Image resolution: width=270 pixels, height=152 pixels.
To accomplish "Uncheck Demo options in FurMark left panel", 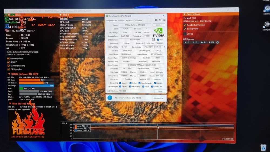I will 8,59.
